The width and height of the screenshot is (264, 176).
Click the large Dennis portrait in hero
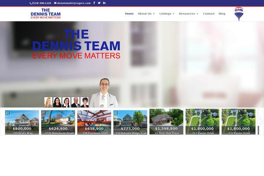coord(104,93)
